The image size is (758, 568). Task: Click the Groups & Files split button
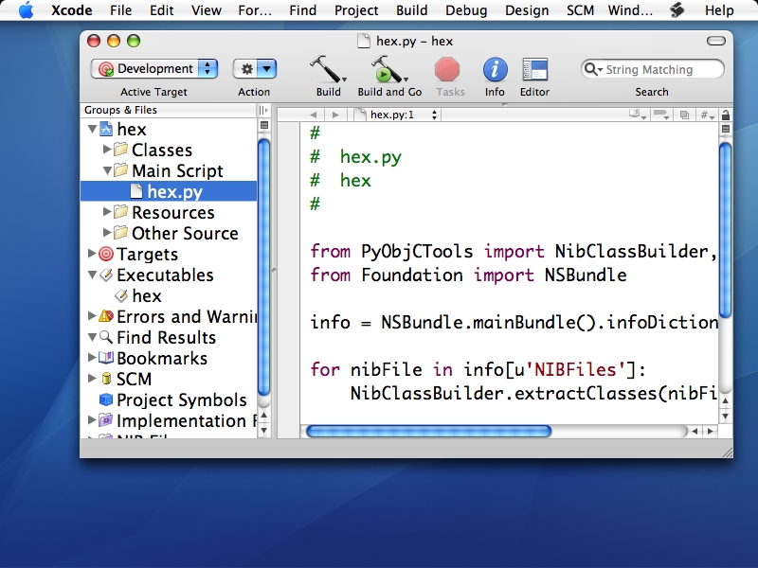264,125
